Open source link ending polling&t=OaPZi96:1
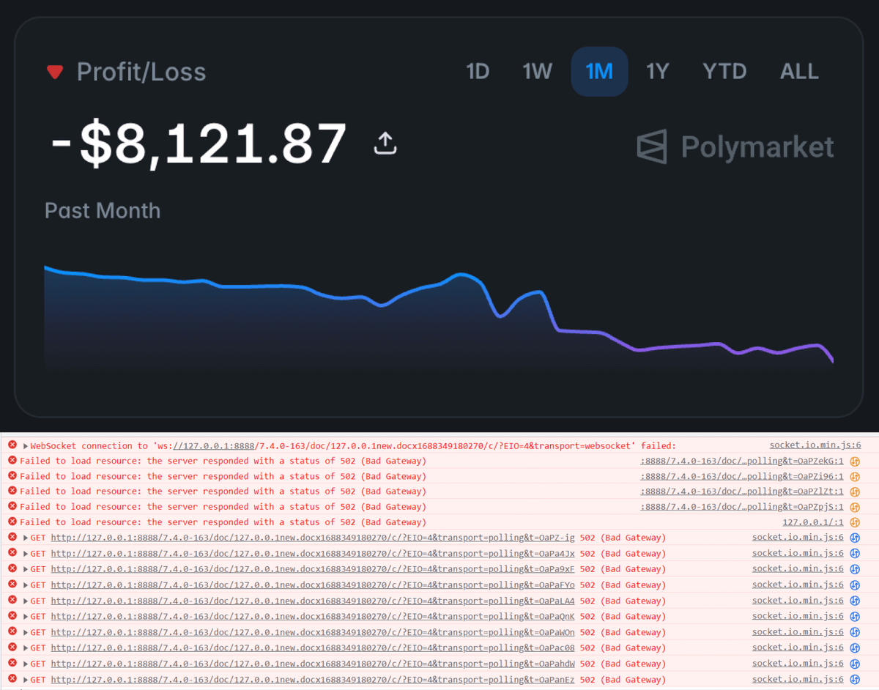Screen dimensions: 879x690 tap(742, 476)
